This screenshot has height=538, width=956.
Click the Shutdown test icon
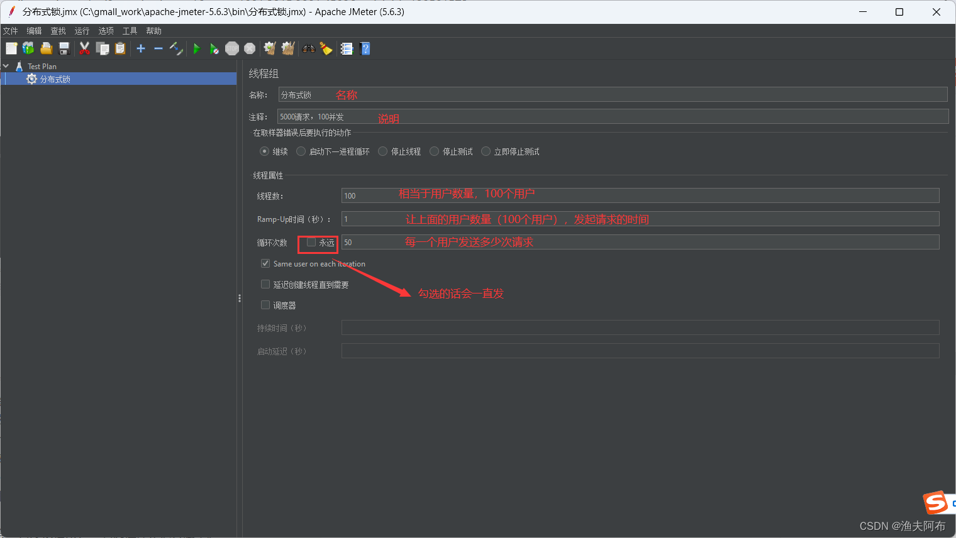250,48
